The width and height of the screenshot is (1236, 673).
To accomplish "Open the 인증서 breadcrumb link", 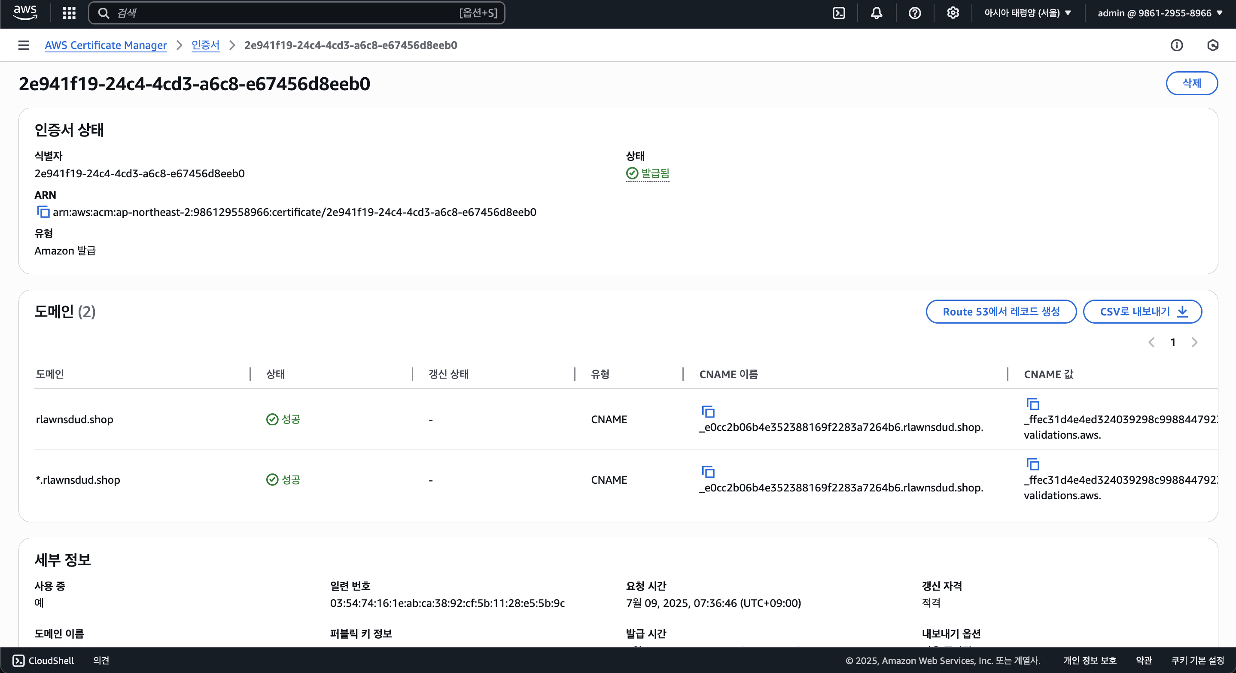I will click(205, 45).
